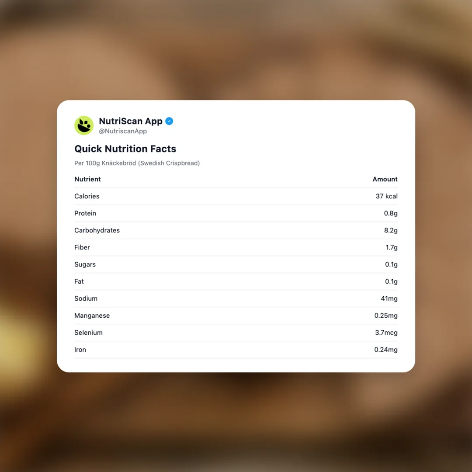Click the Amount column header

click(x=385, y=179)
